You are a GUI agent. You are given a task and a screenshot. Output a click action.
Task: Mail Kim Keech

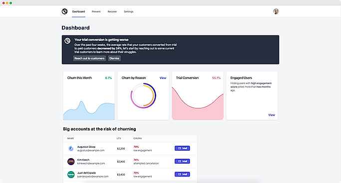point(182,161)
